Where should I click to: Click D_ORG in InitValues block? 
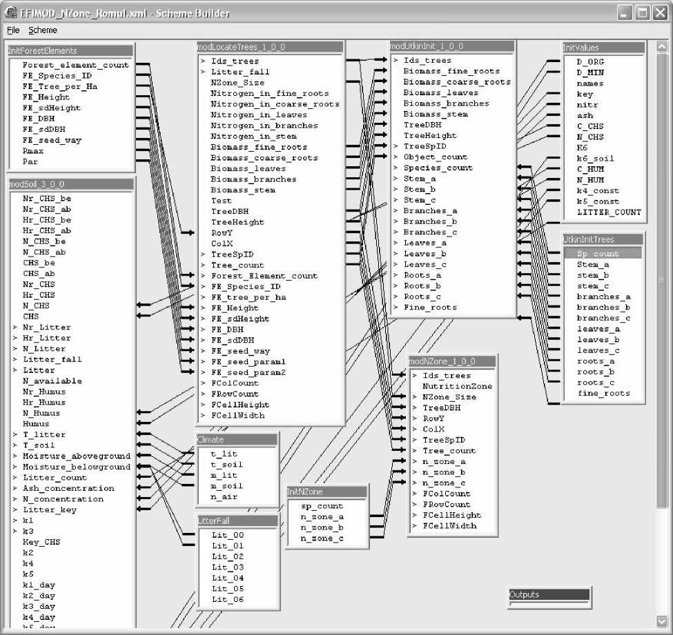pyautogui.click(x=590, y=62)
